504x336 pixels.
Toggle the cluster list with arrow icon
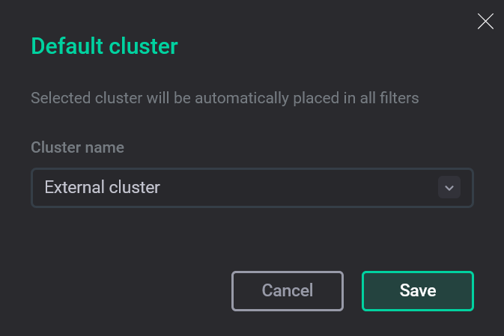(x=449, y=188)
